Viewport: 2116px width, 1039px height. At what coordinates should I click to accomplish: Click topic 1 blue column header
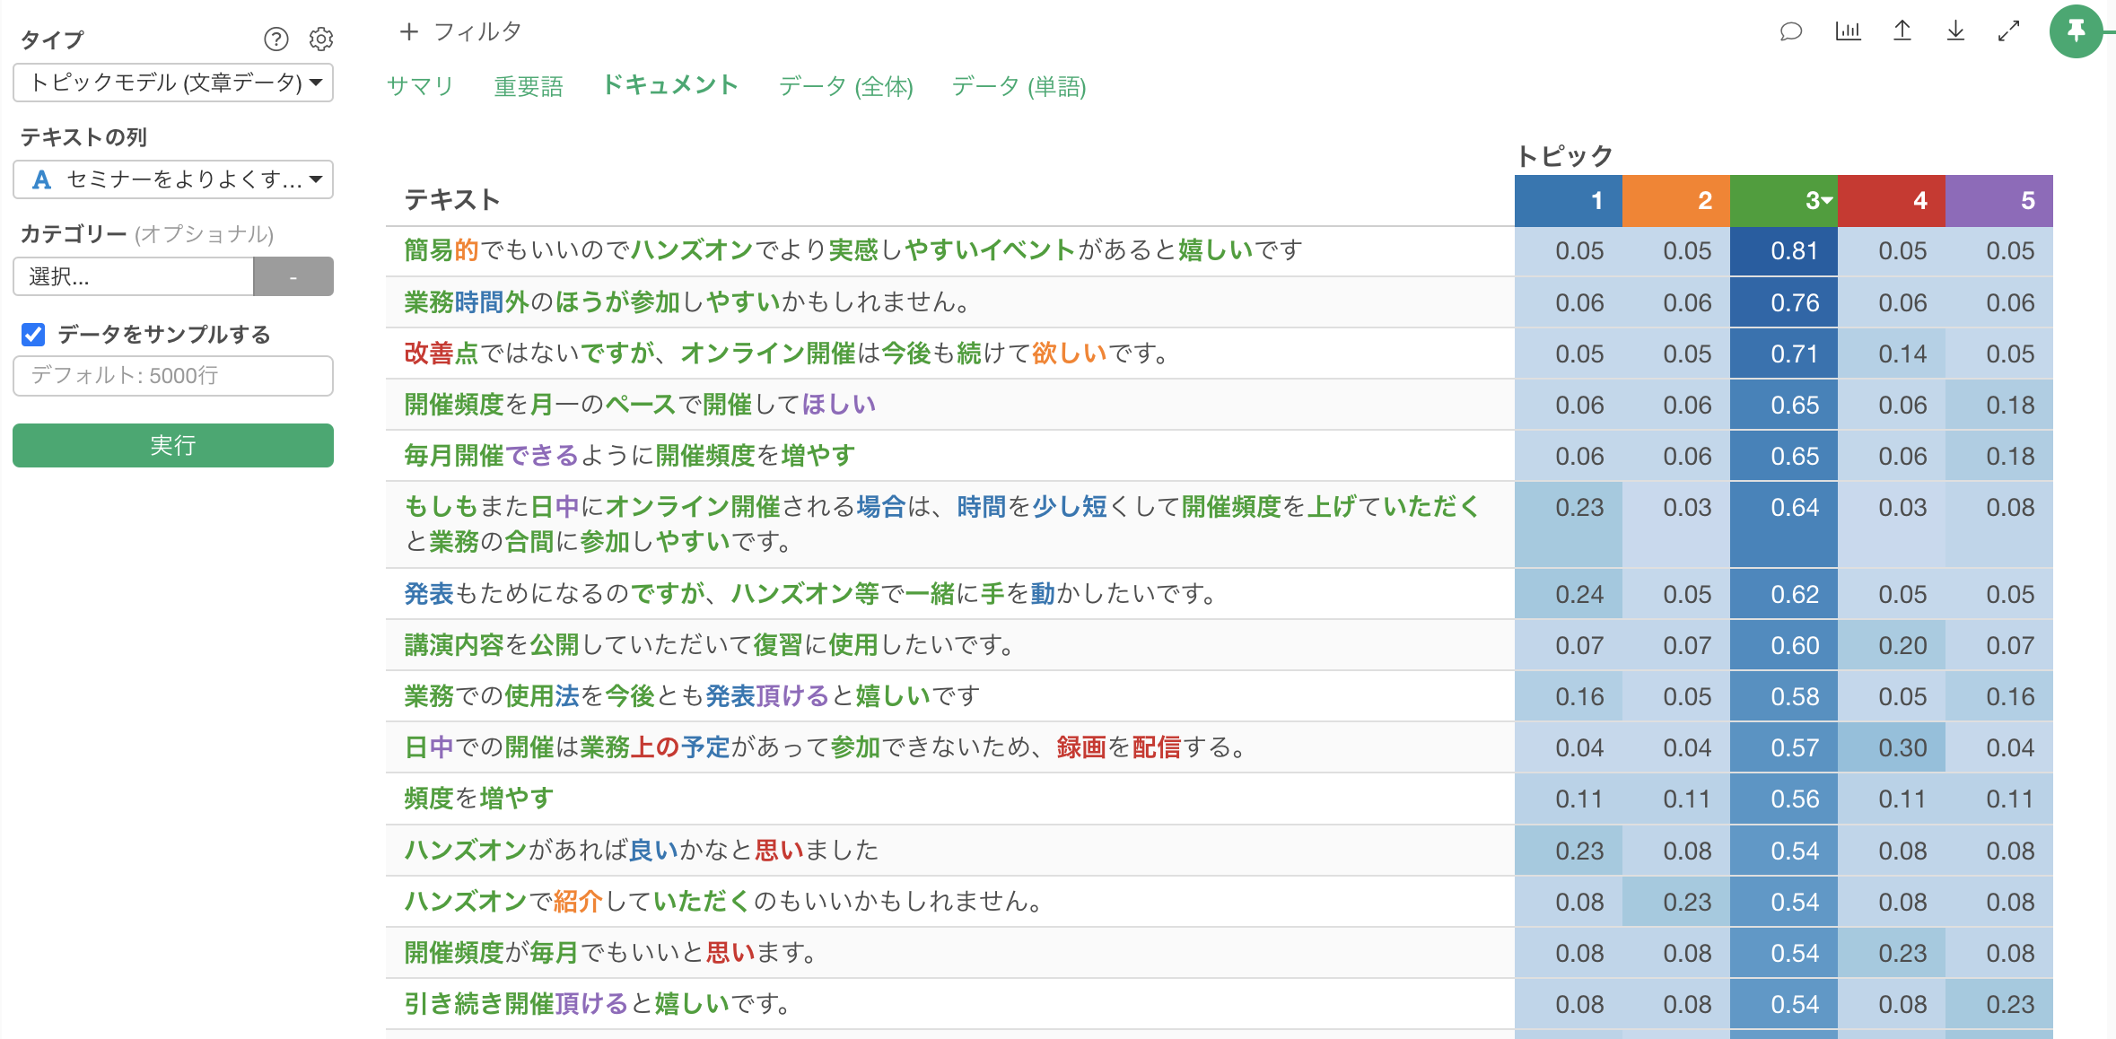1569,200
